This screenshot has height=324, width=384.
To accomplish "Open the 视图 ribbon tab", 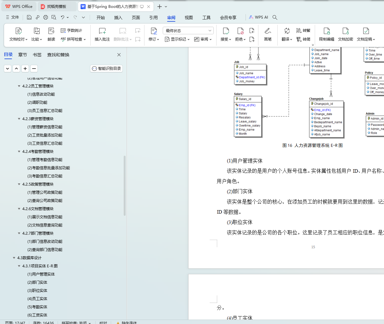I will click(x=189, y=18).
